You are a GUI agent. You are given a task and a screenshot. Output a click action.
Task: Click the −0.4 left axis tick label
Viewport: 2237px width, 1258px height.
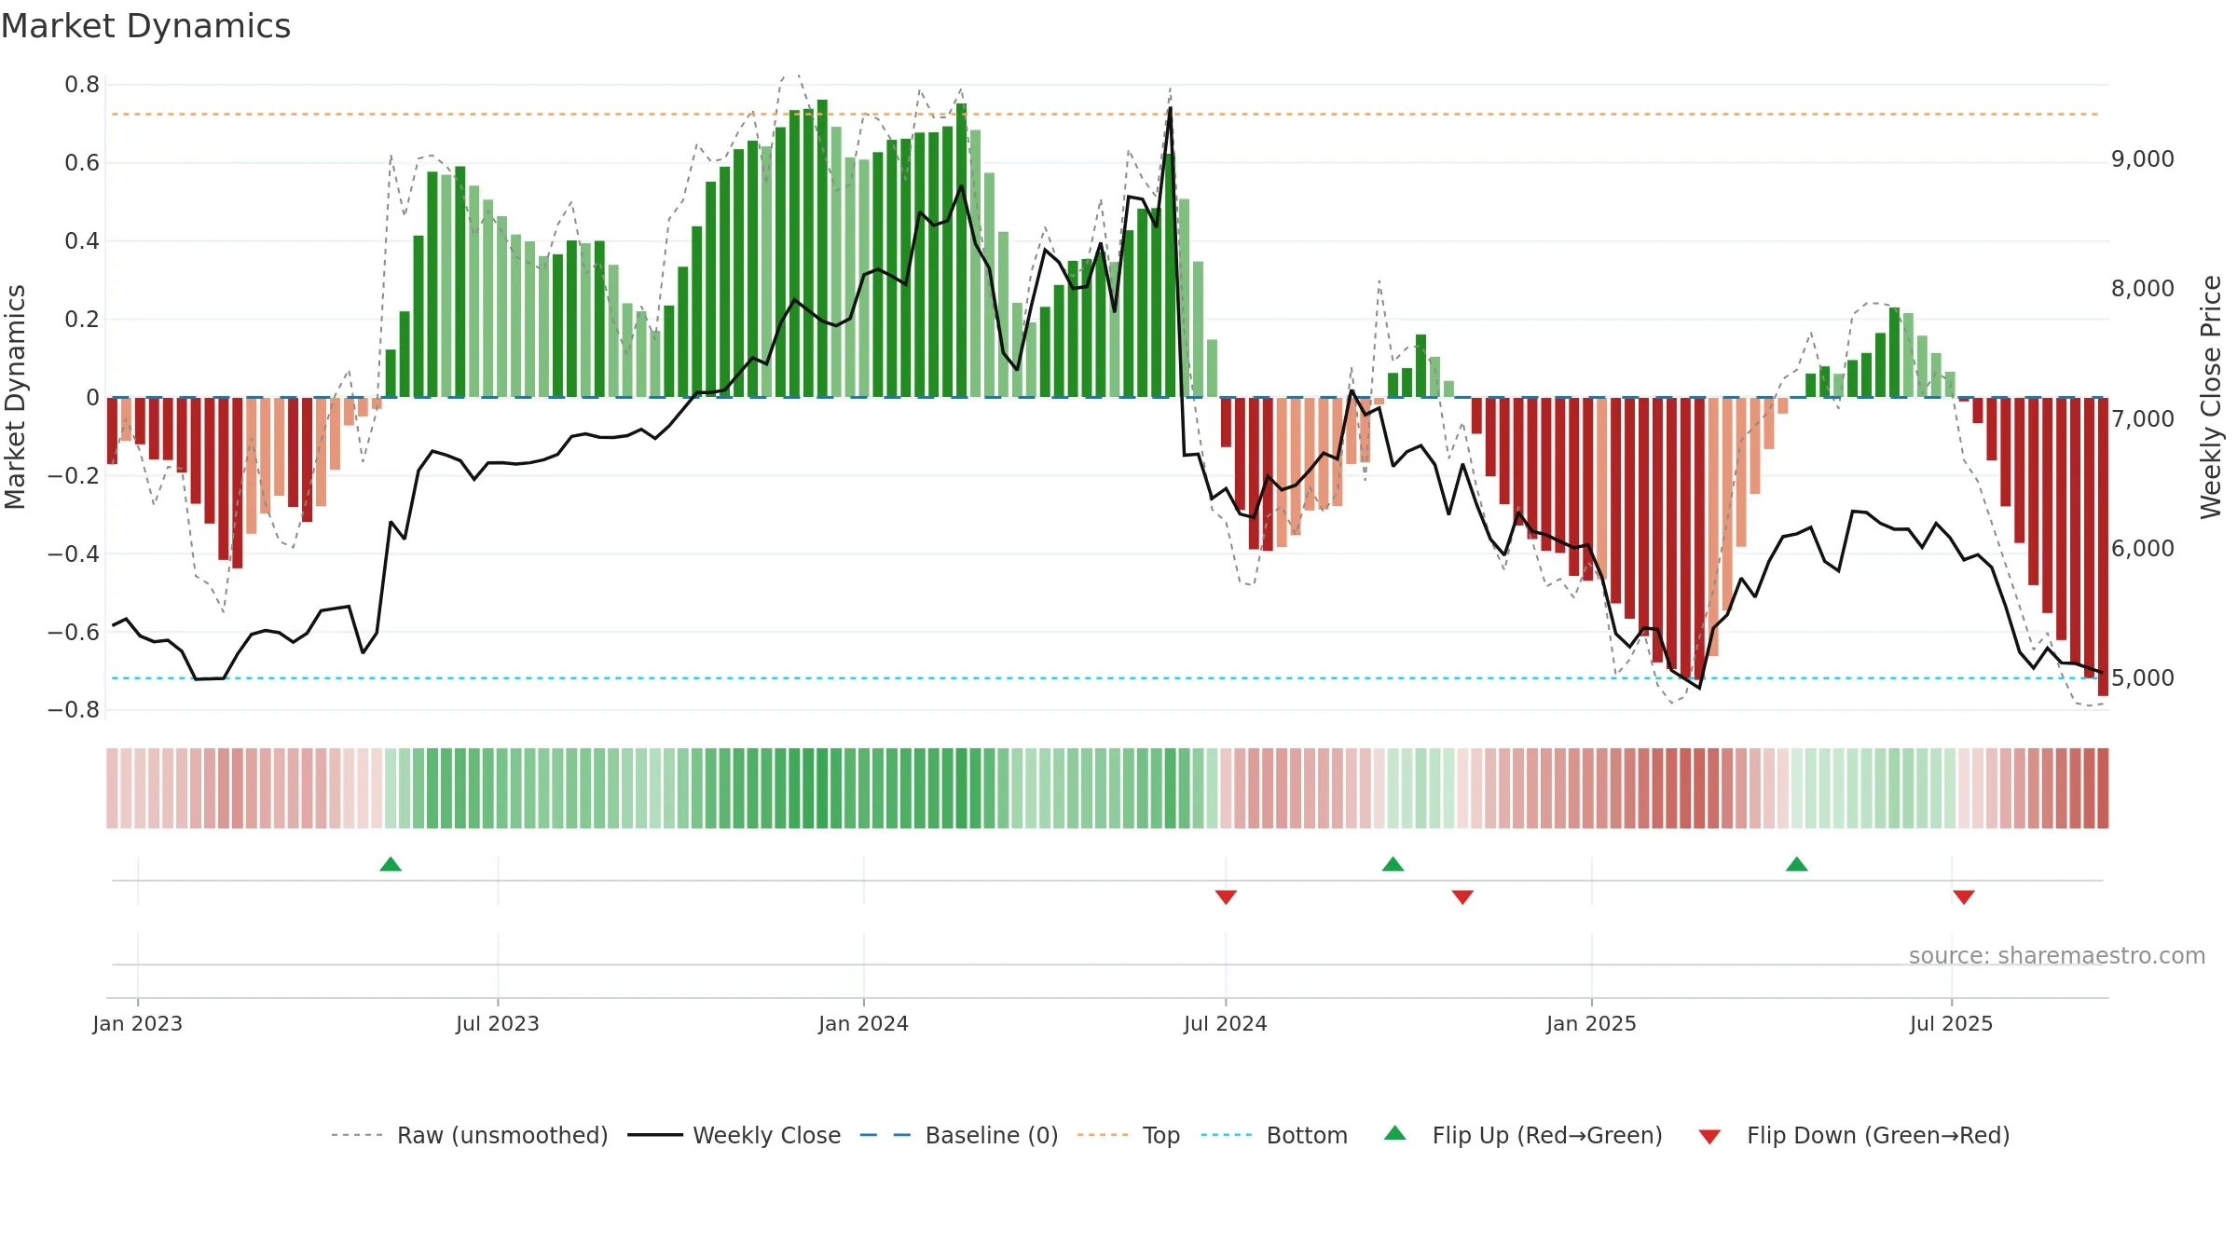tap(74, 554)
